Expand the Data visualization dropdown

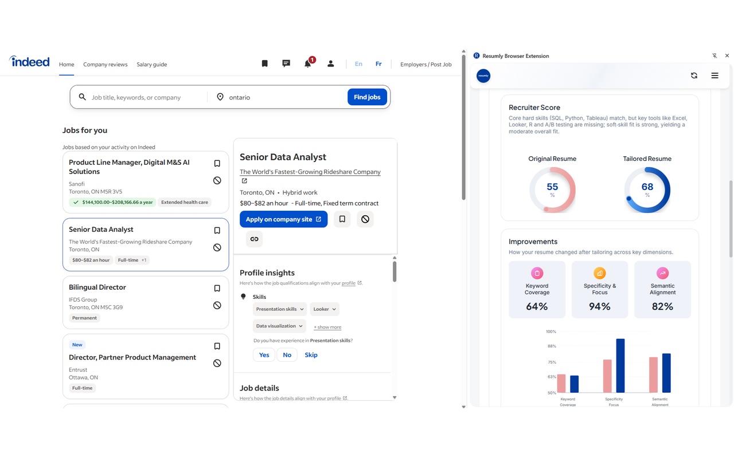point(279,325)
